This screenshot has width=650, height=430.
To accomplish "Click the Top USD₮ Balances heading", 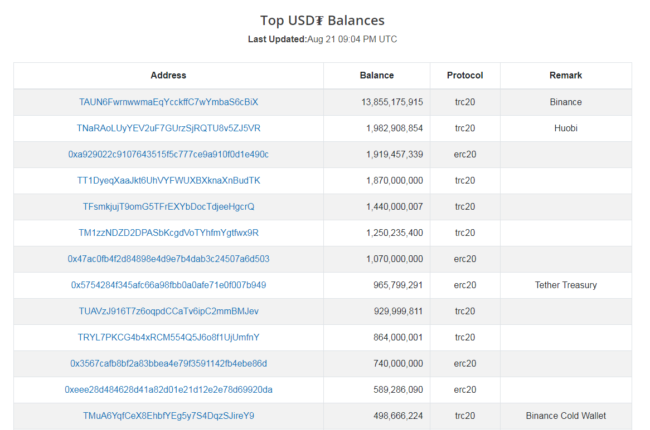I will (323, 20).
